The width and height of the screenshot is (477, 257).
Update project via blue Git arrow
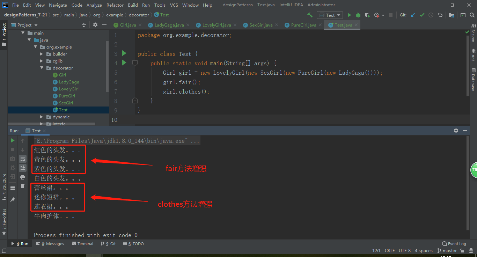click(413, 15)
